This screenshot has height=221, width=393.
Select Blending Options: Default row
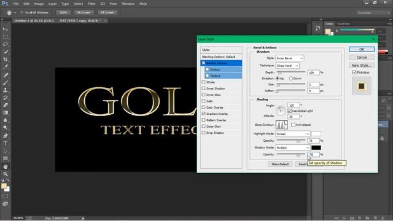coord(221,57)
